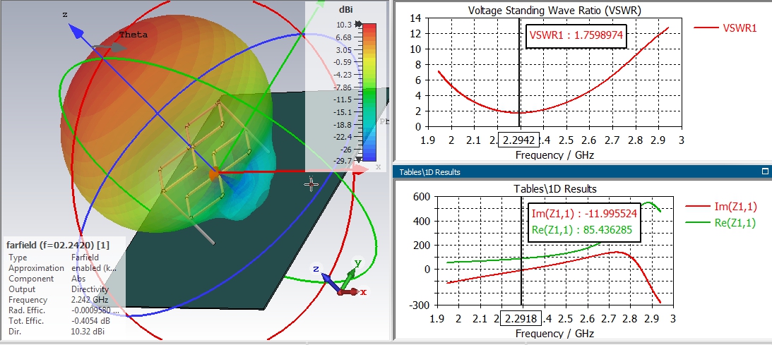Click the vertical marker line on VSWR plot
This screenshot has width=772, height=345.
(x=519, y=72)
